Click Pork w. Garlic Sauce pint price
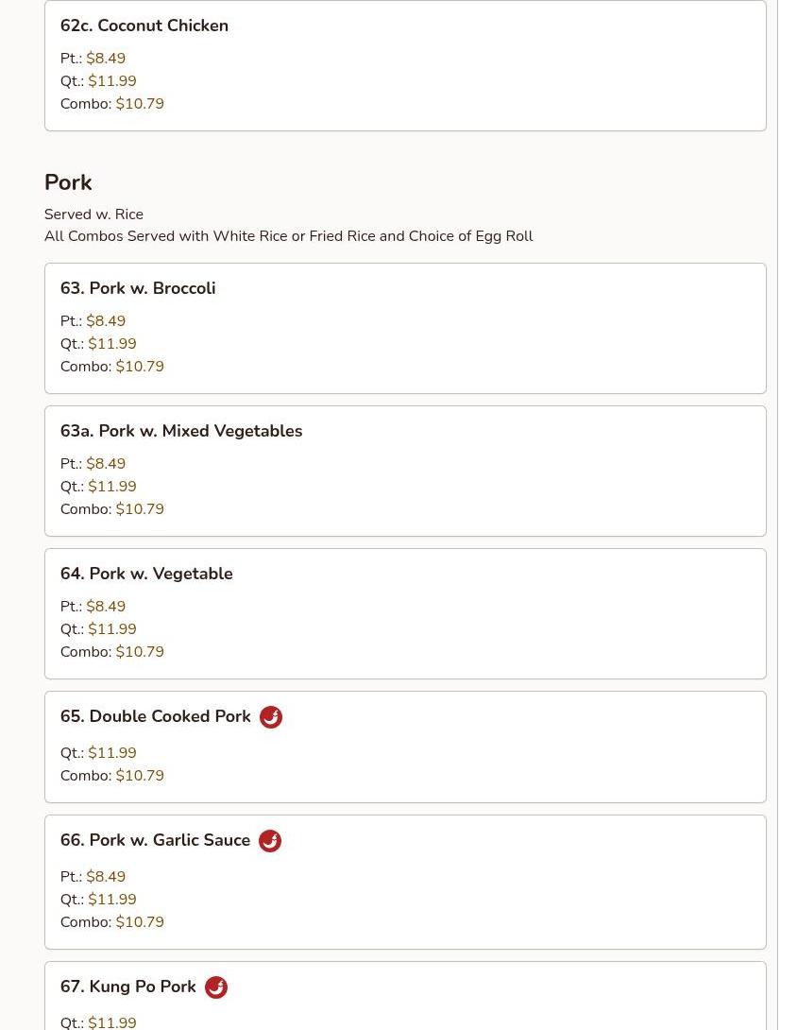 point(106,877)
